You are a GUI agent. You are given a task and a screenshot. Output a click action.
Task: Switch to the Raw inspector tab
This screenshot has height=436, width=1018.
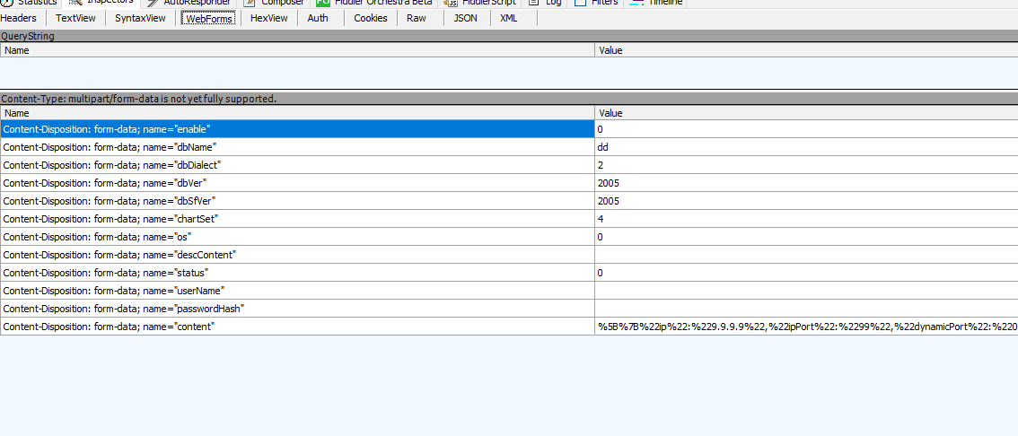(417, 18)
